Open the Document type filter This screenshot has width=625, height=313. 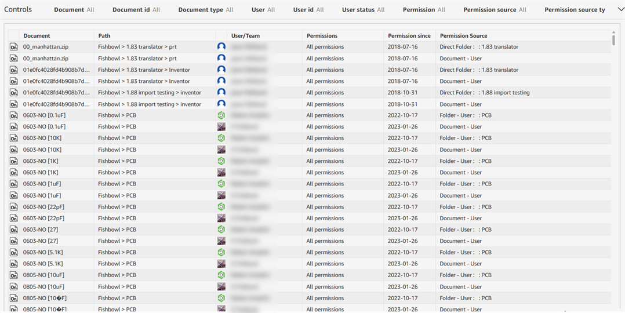206,10
